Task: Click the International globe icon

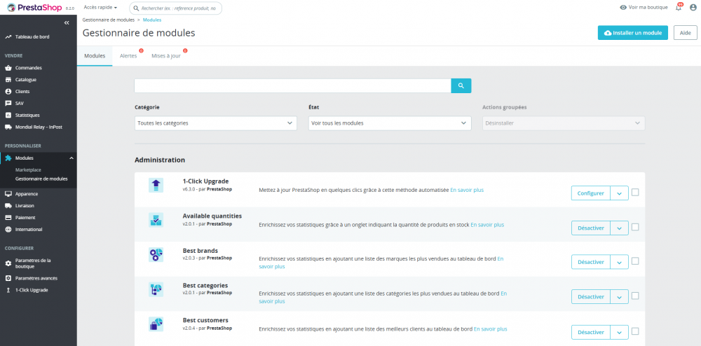Action: (x=8, y=230)
